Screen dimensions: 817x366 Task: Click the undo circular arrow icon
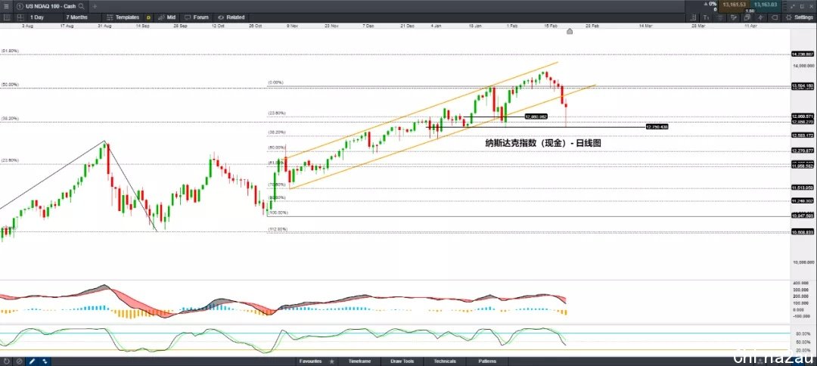(7, 361)
